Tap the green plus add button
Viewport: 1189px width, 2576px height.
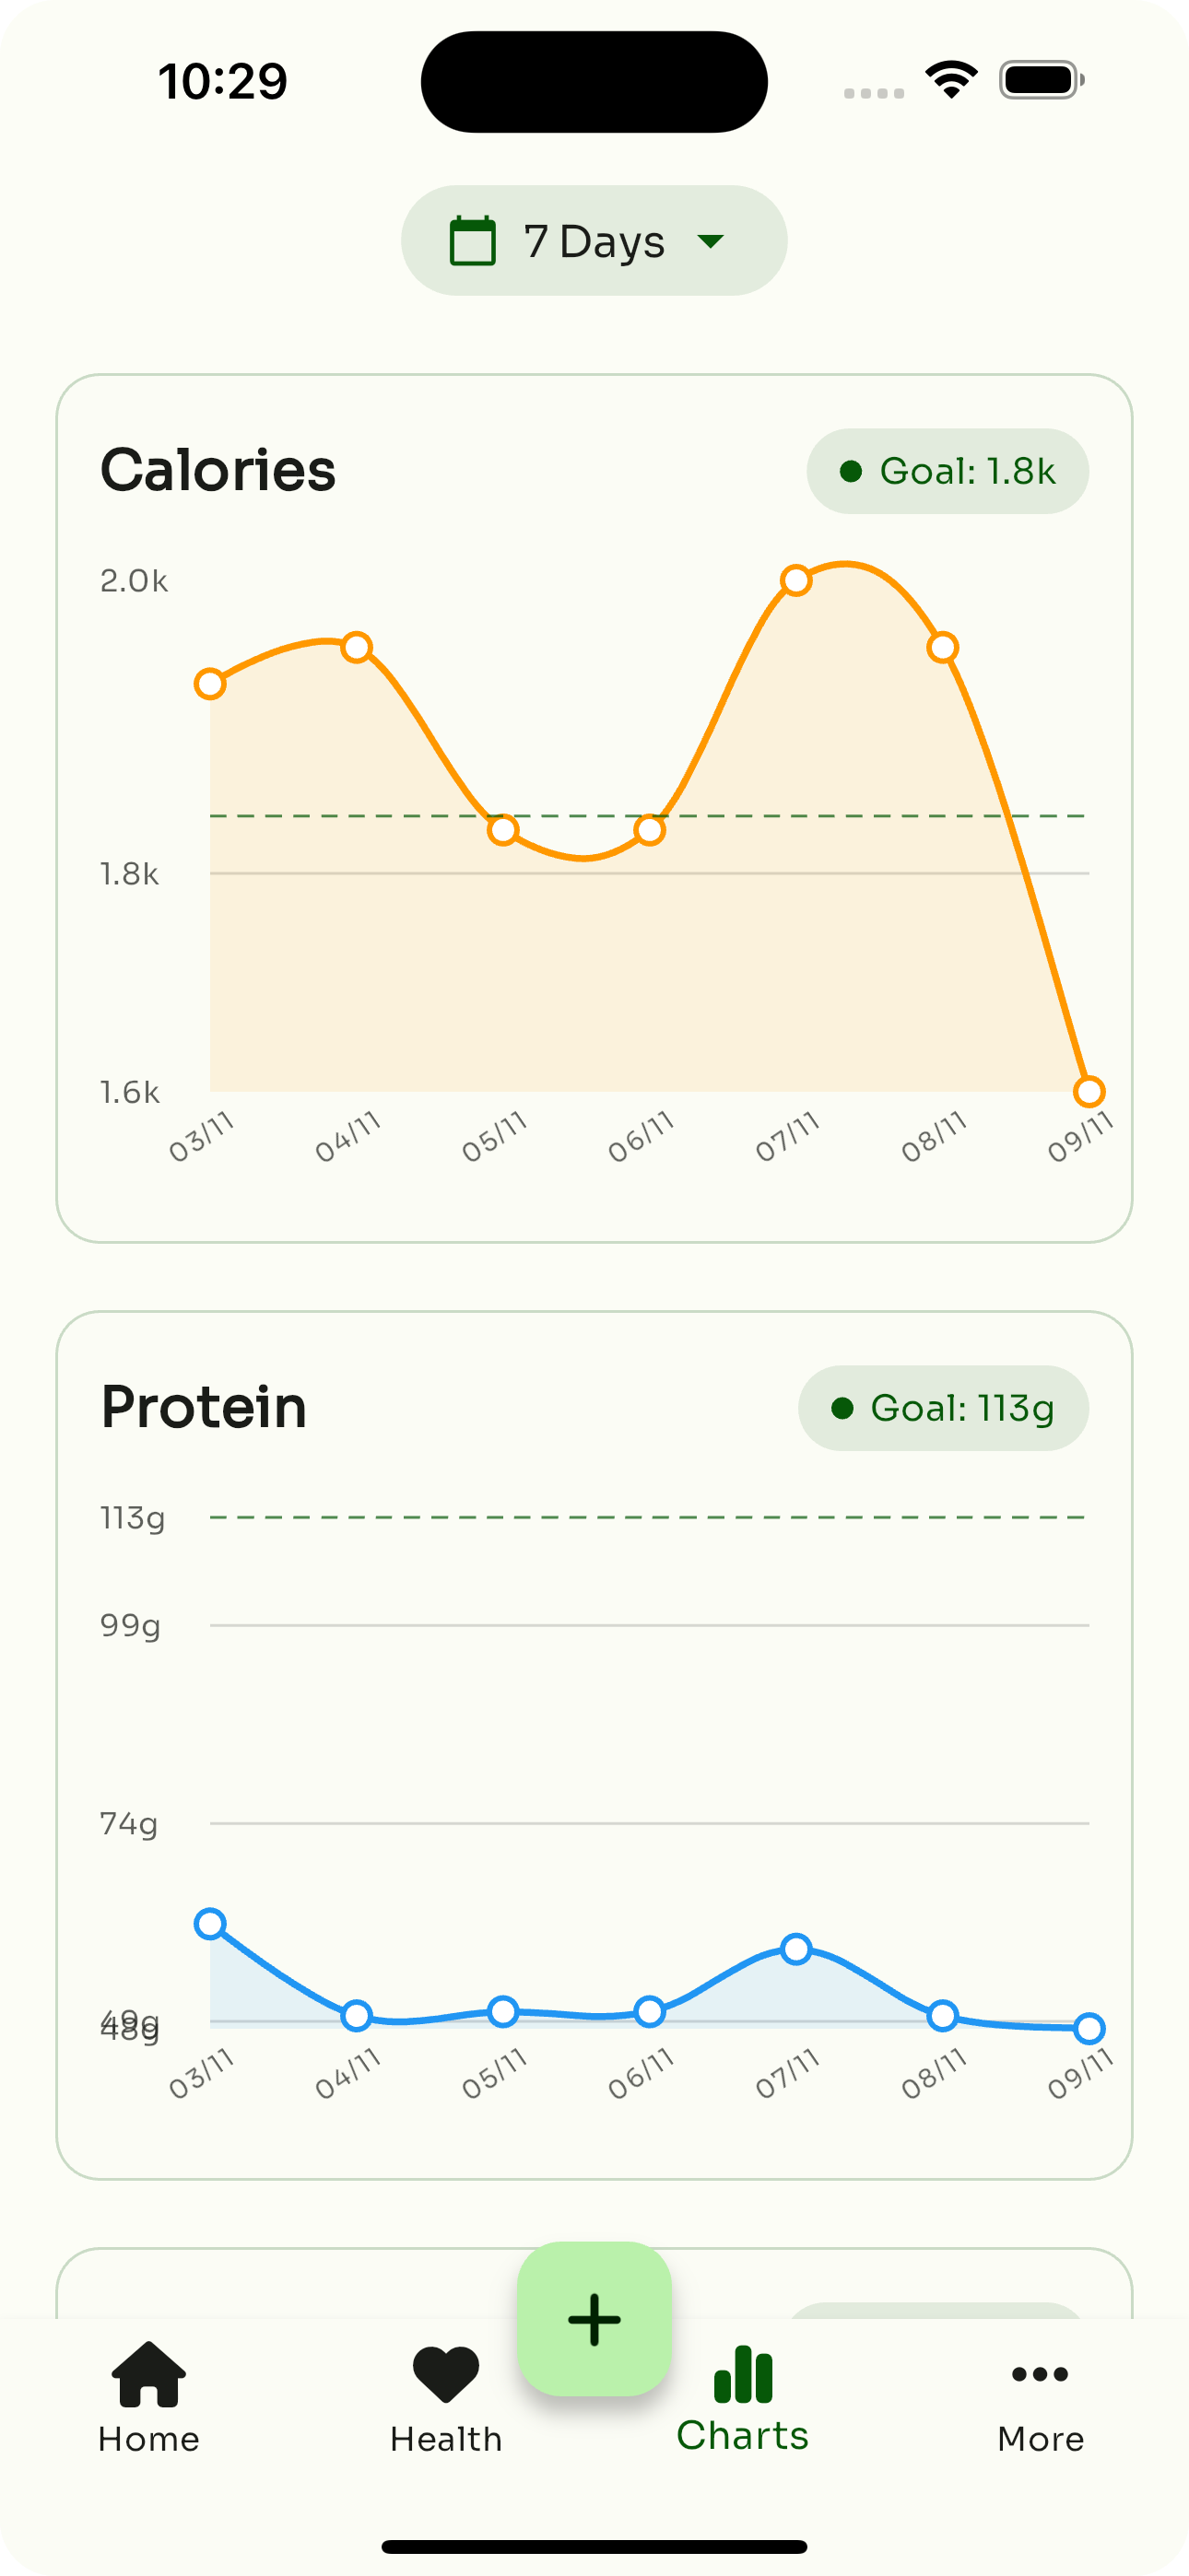[x=594, y=2319]
